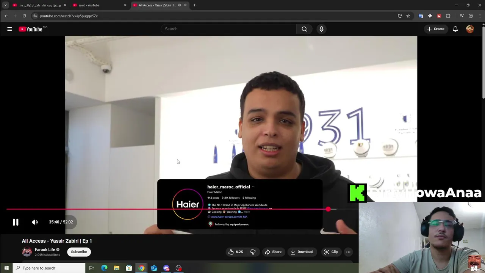Launch Microsoft Edge from taskbar
The width and height of the screenshot is (485, 273).
point(104,268)
